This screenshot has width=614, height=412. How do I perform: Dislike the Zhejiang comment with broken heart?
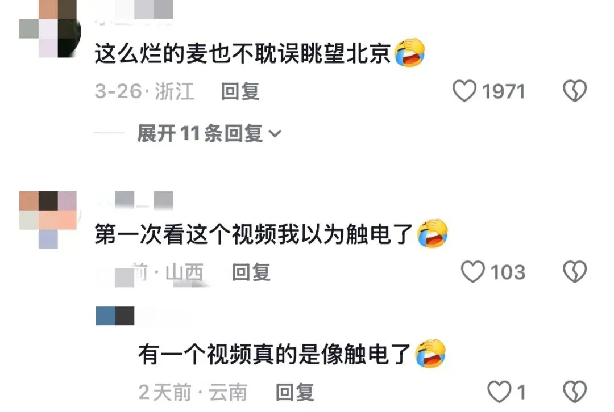[x=574, y=91]
